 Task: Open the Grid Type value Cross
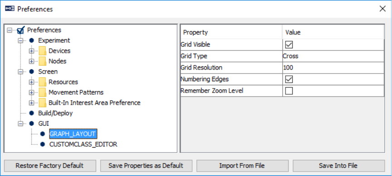[x=333, y=56]
